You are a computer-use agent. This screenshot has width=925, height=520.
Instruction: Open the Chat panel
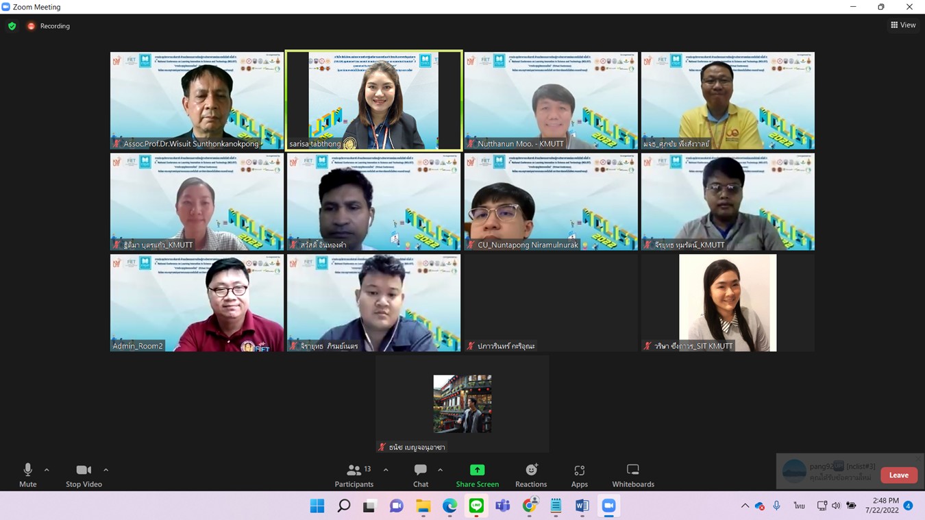pos(420,474)
